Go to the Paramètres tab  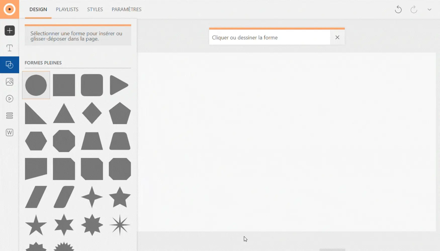pyautogui.click(x=126, y=9)
